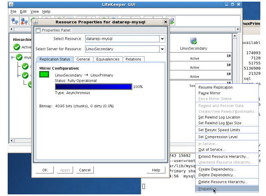Open the Select Resource dropdown arrow
This screenshot has height=196, width=266.
click(162, 39)
